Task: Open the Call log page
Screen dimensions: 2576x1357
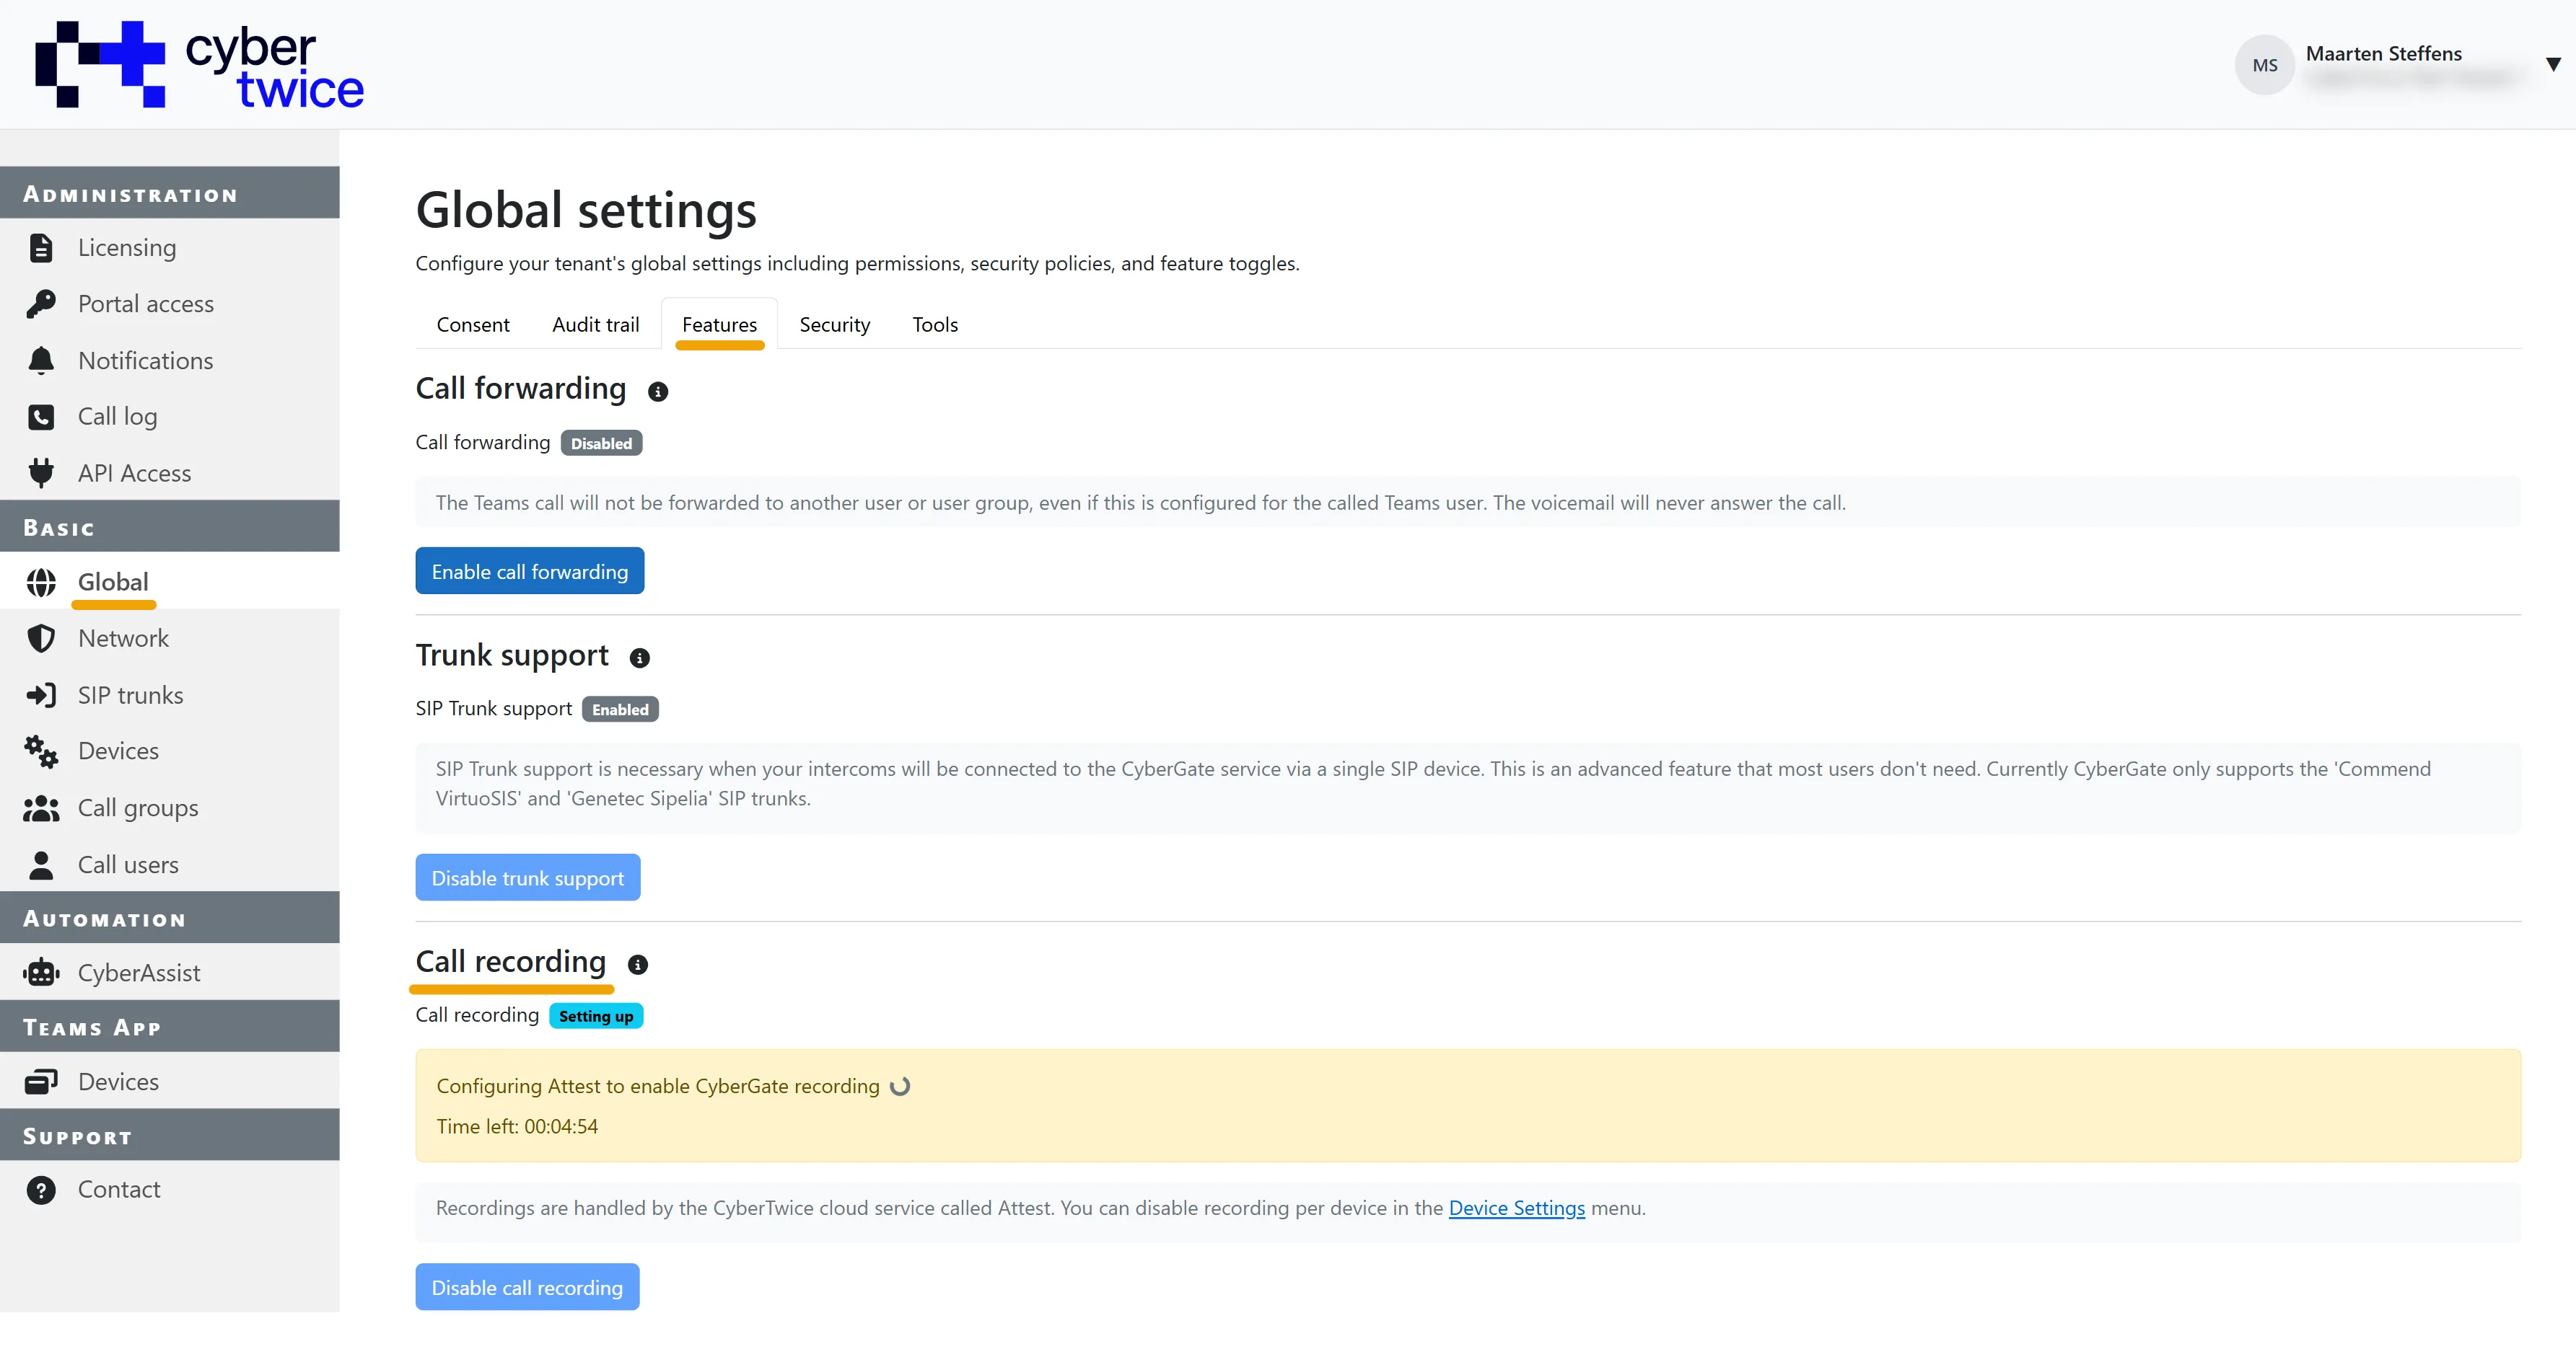Action: 170,417
